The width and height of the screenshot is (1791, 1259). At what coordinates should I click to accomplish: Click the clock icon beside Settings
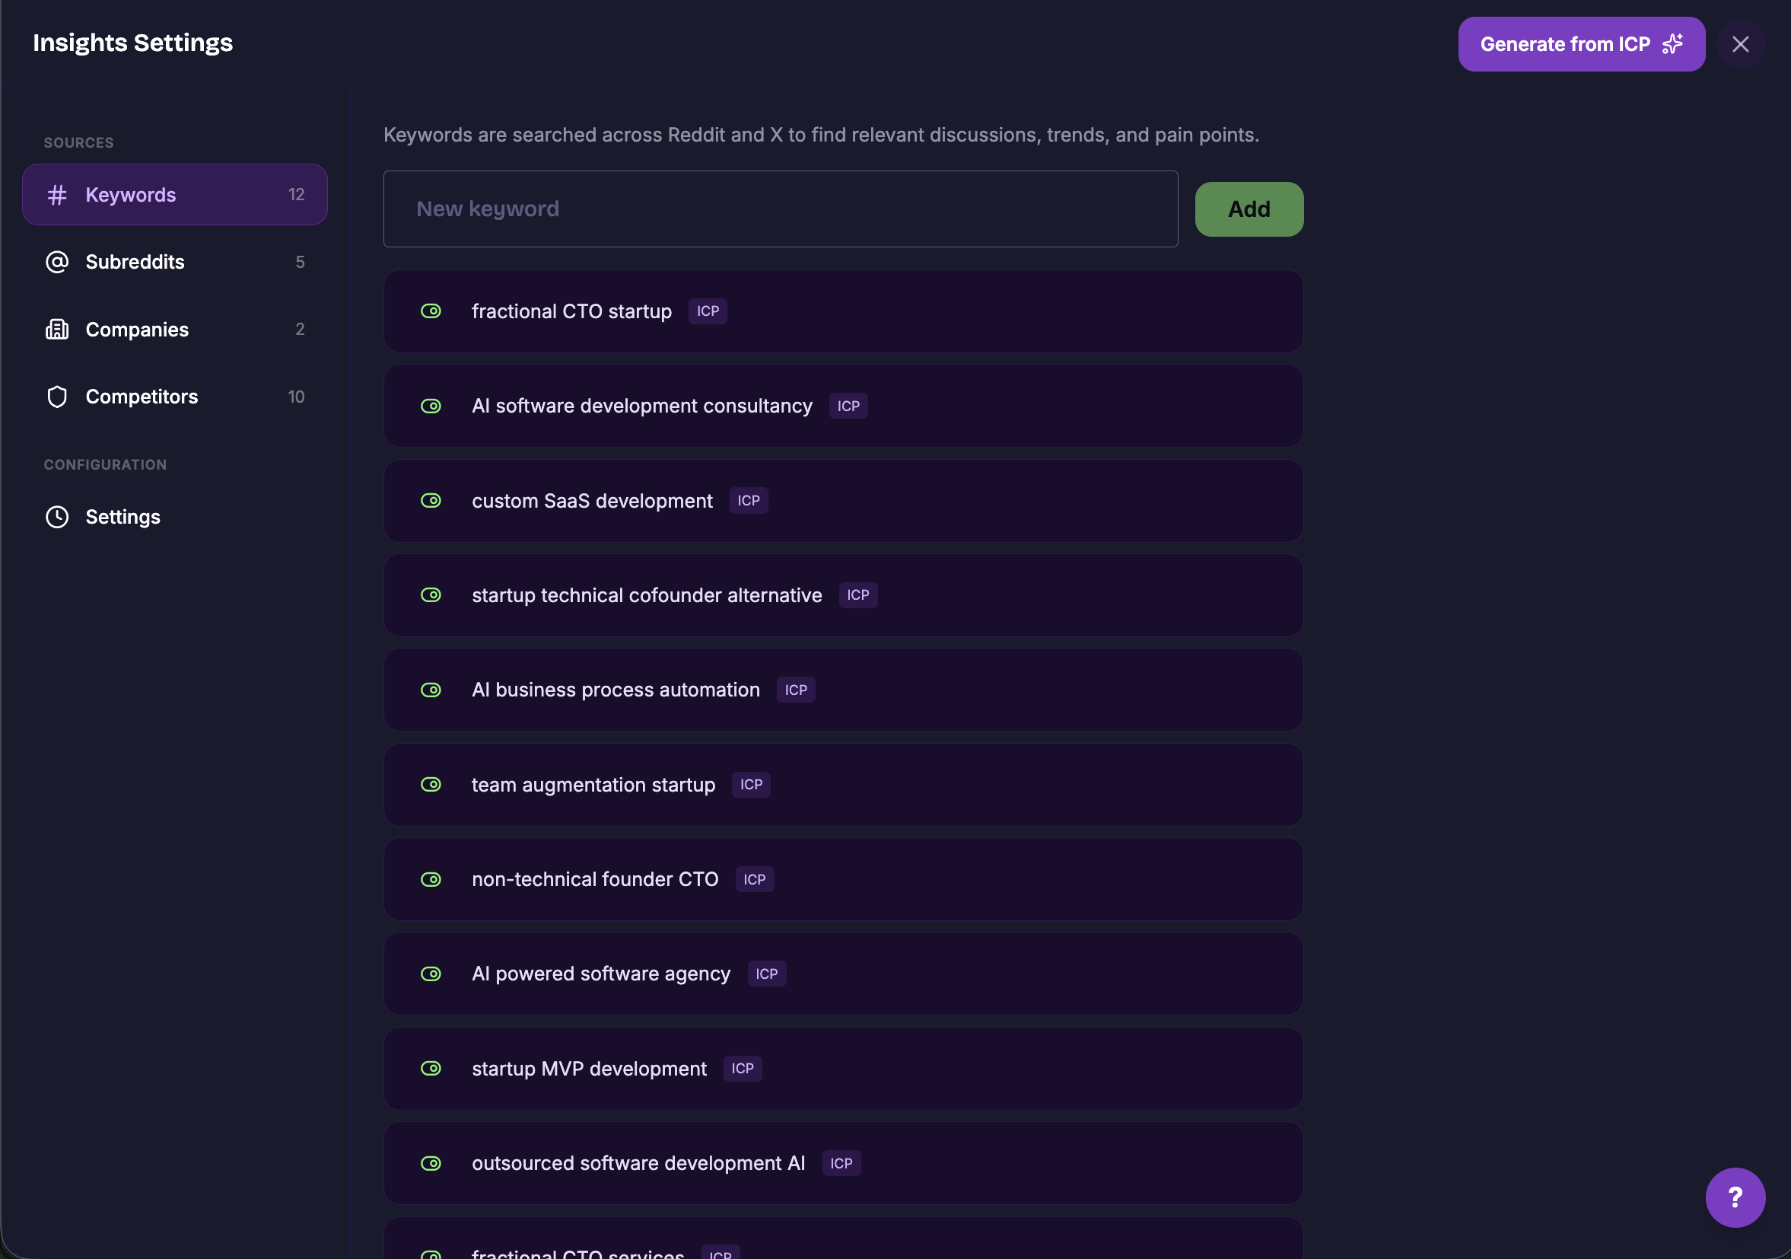coord(57,517)
